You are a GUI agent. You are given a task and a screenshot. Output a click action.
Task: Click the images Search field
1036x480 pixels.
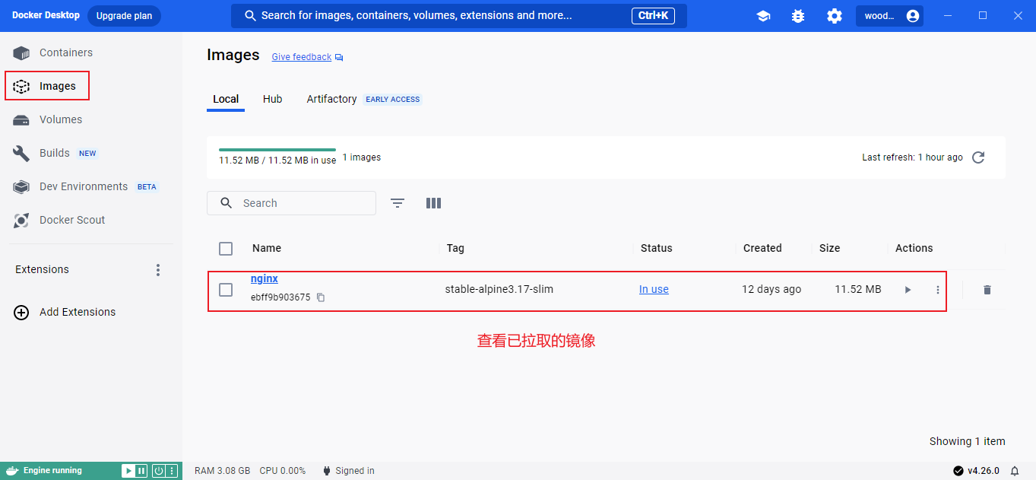(x=291, y=203)
